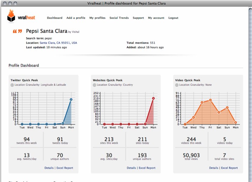This screenshot has width=252, height=182.
Task: Click Sunday data point on Video chart
Action: point(227,108)
